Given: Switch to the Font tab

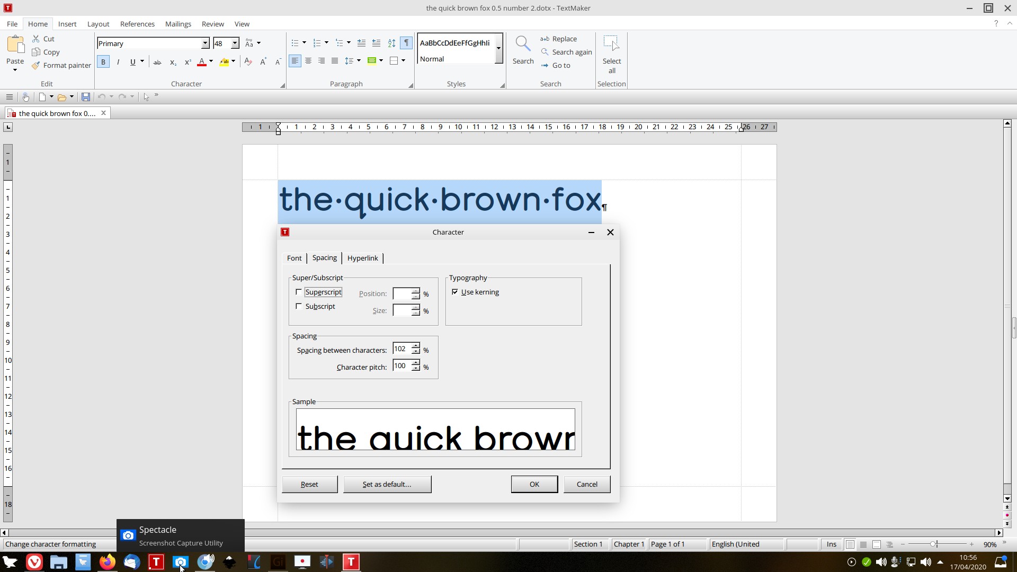Looking at the screenshot, I should [x=294, y=258].
